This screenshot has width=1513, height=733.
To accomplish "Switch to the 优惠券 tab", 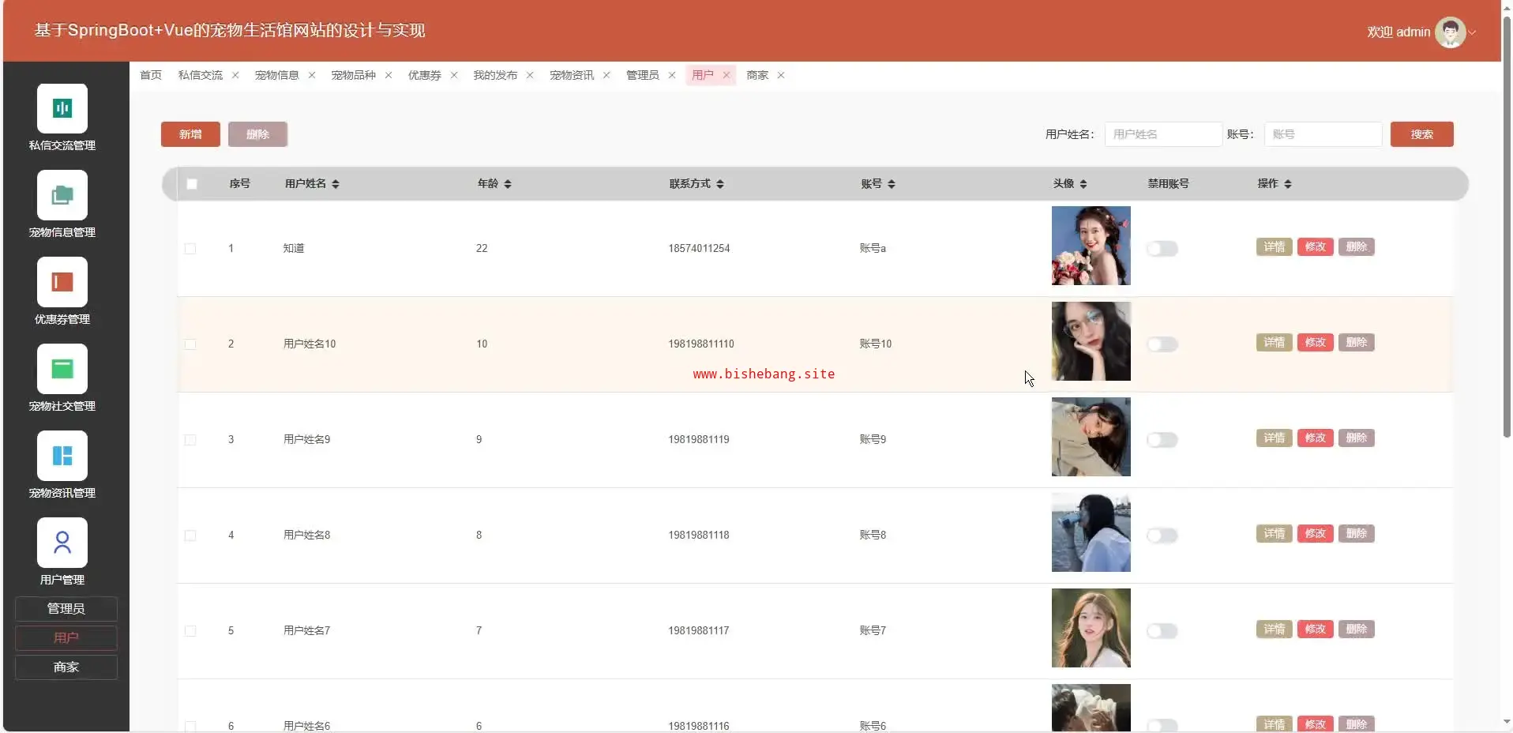I will pyautogui.click(x=425, y=75).
